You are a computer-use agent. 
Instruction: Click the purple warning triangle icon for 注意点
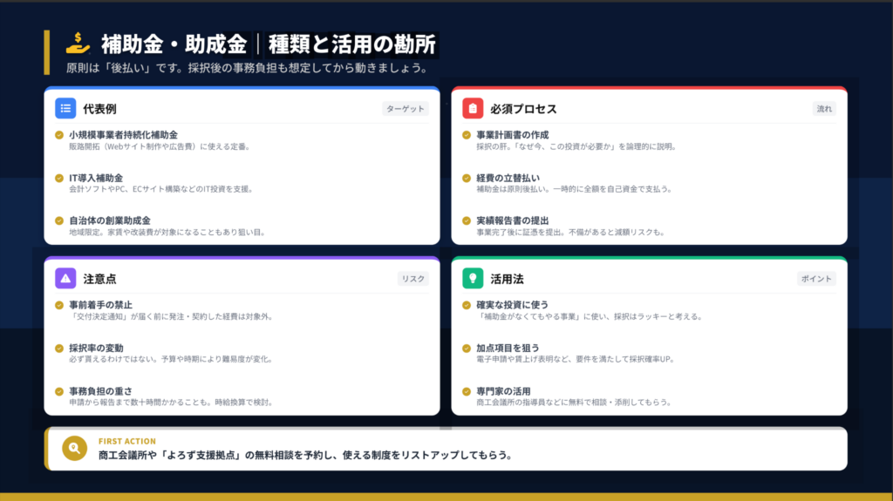[65, 278]
